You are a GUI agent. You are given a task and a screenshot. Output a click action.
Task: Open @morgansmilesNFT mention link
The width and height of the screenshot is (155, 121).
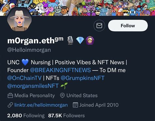[33, 86]
